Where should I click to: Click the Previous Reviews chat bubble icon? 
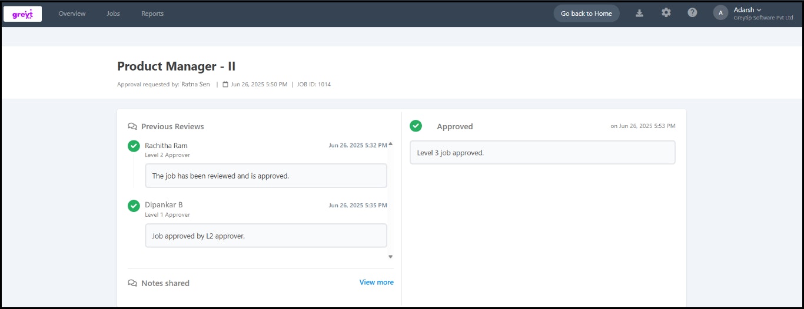pos(132,126)
